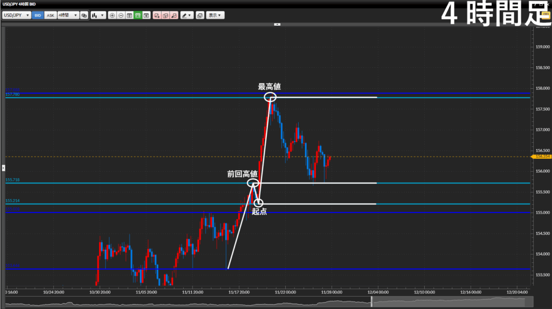Open the candlestick chart type dropdown

98,15
